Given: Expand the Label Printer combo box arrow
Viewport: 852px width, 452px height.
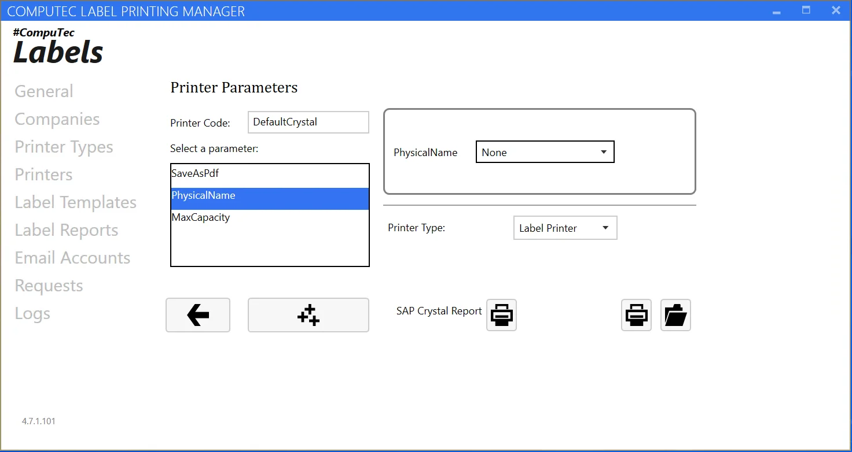Looking at the screenshot, I should pos(606,228).
